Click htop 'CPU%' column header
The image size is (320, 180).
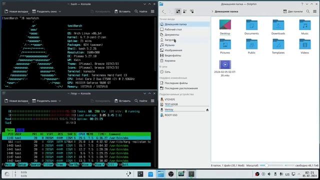[x=82, y=134]
